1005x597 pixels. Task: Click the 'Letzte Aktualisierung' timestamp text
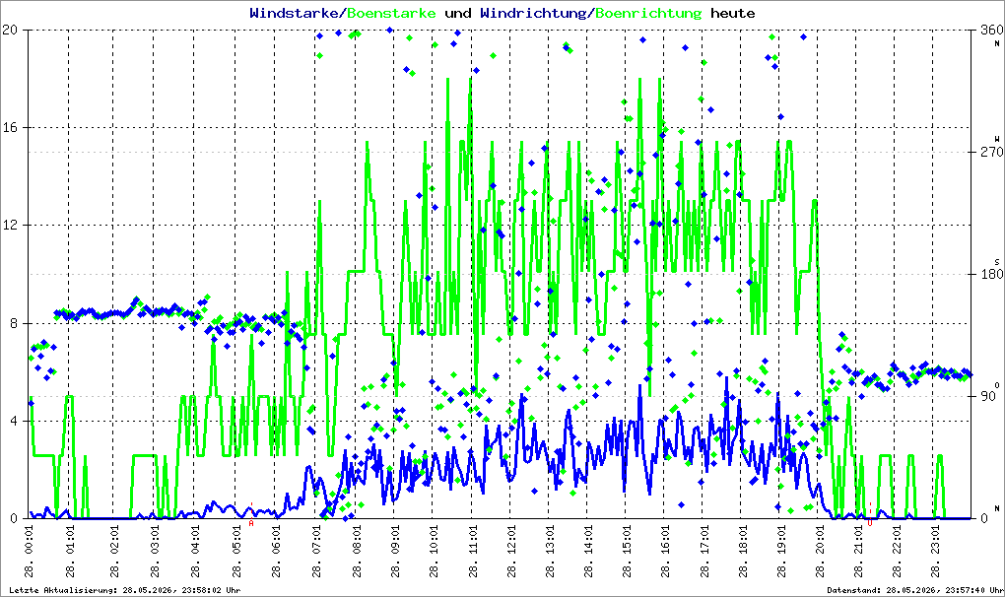tap(125, 590)
